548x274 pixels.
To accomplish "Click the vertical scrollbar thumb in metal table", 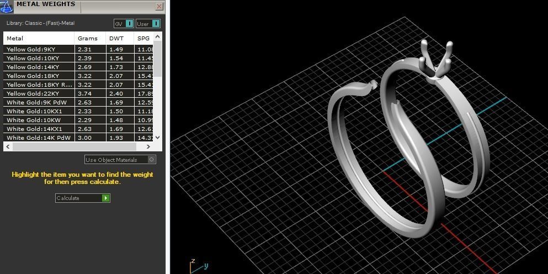I will [158, 59].
